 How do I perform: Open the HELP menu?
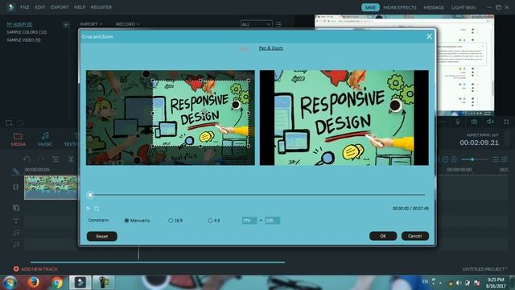80,7
